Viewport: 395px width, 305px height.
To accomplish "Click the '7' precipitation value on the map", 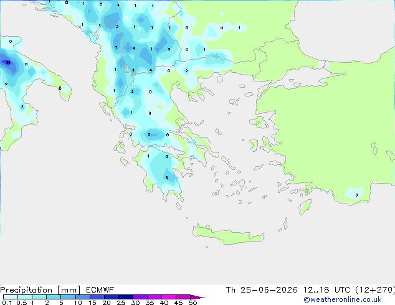I will [x=116, y=47].
